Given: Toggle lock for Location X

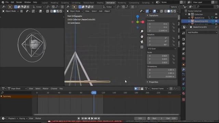Looking at the screenshot, I should click(x=173, y=24).
